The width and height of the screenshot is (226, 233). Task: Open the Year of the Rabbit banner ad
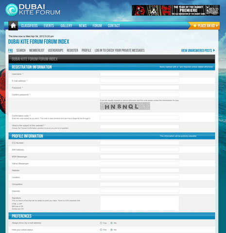[x=175, y=10]
